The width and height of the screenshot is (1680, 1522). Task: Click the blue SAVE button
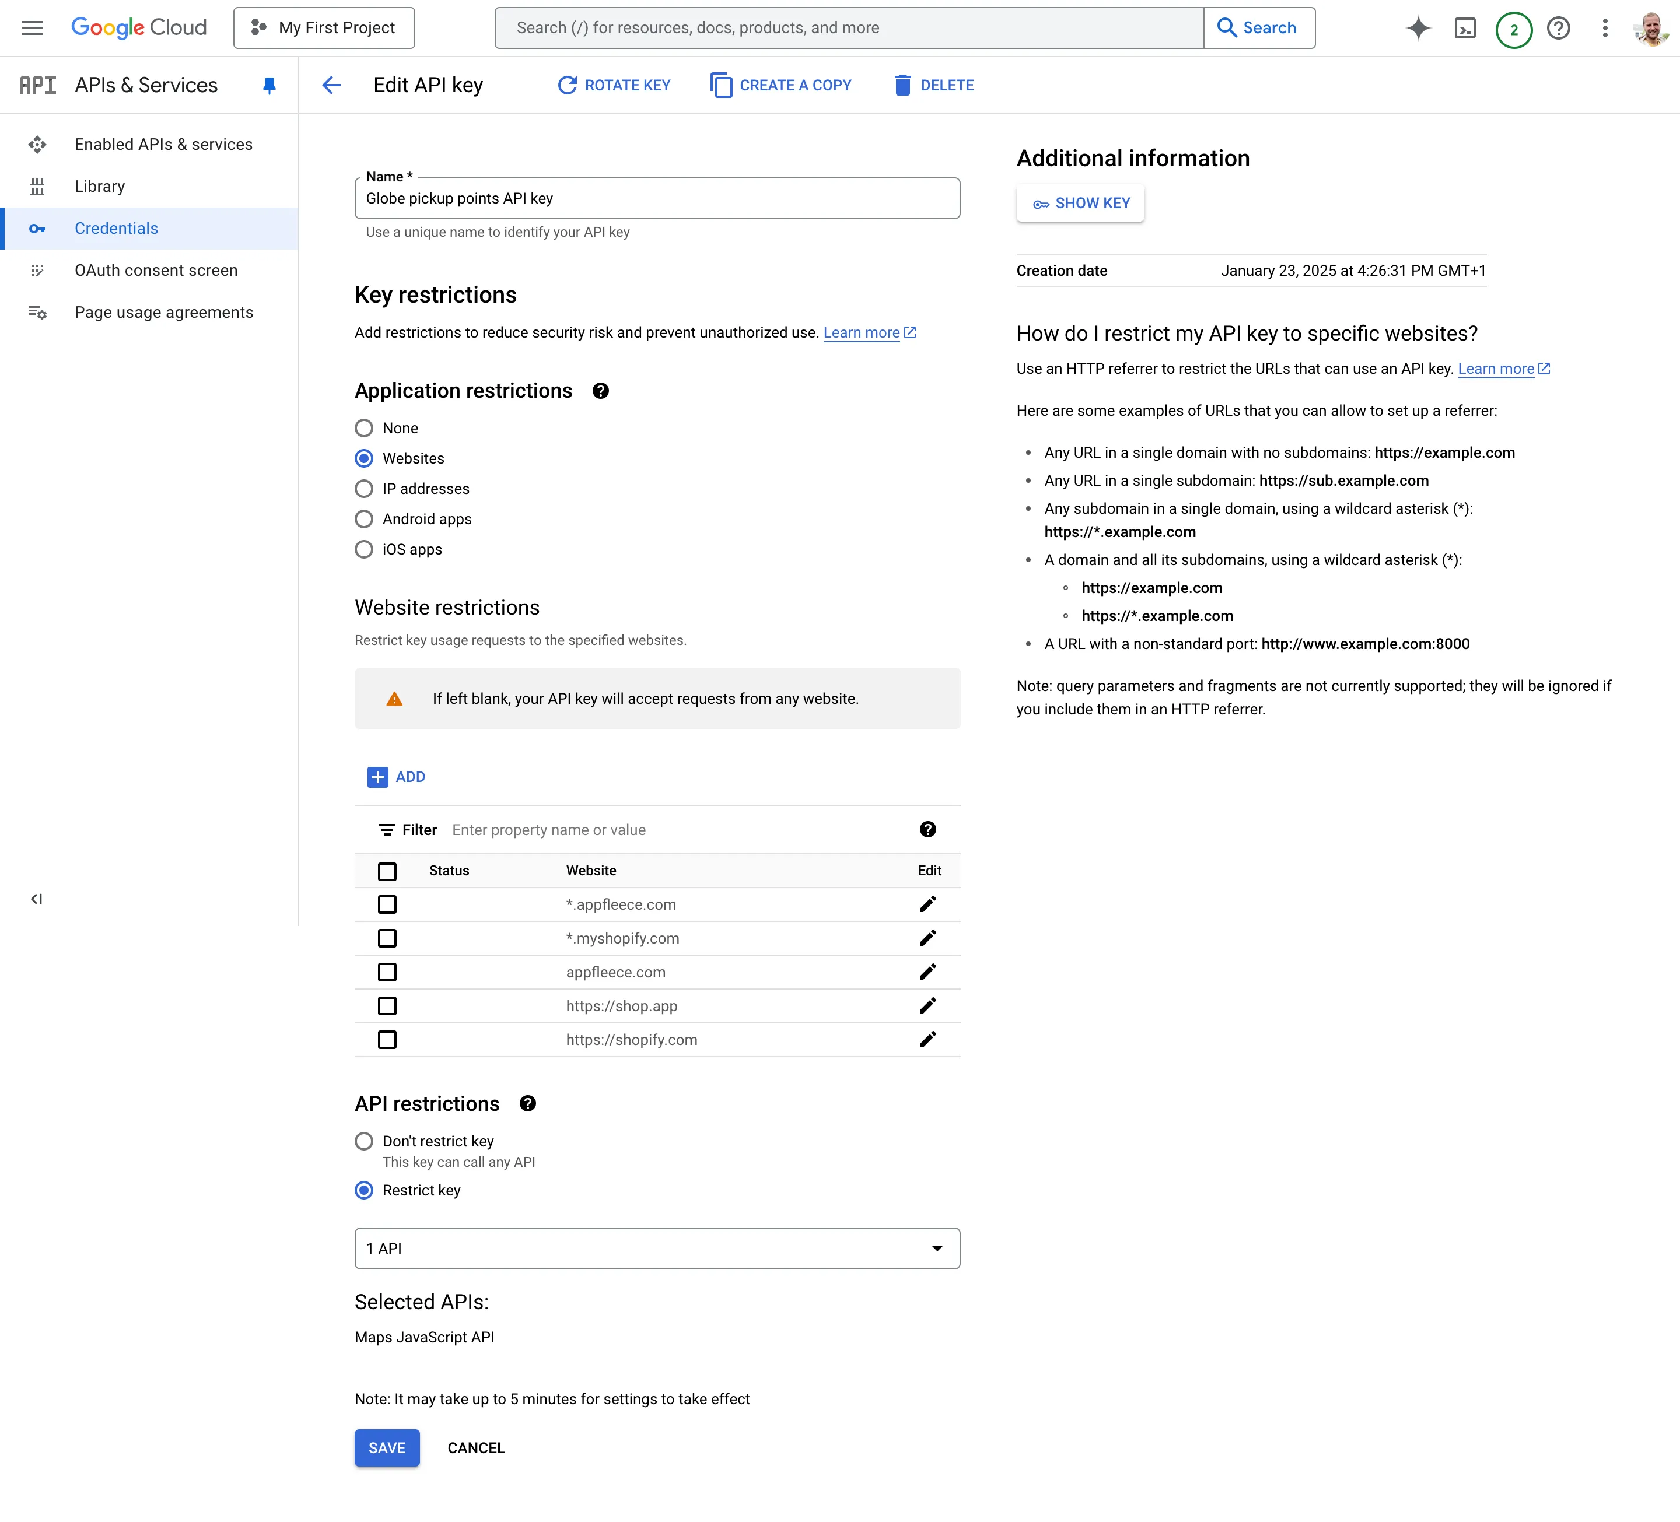(x=387, y=1448)
